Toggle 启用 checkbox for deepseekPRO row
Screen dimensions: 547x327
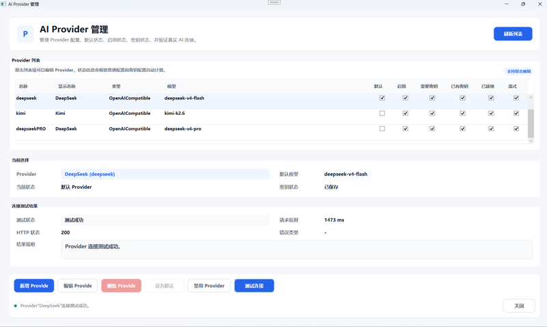pos(405,129)
